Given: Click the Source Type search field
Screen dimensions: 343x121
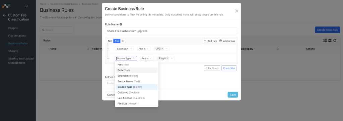Looking at the screenshot, I should (126, 58).
